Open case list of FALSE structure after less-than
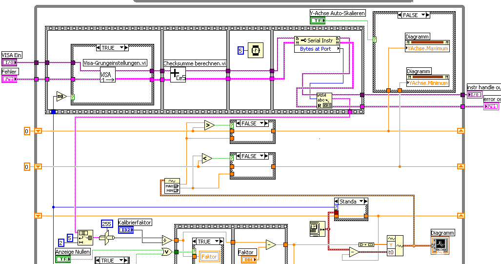501x264 pixels. [261, 156]
